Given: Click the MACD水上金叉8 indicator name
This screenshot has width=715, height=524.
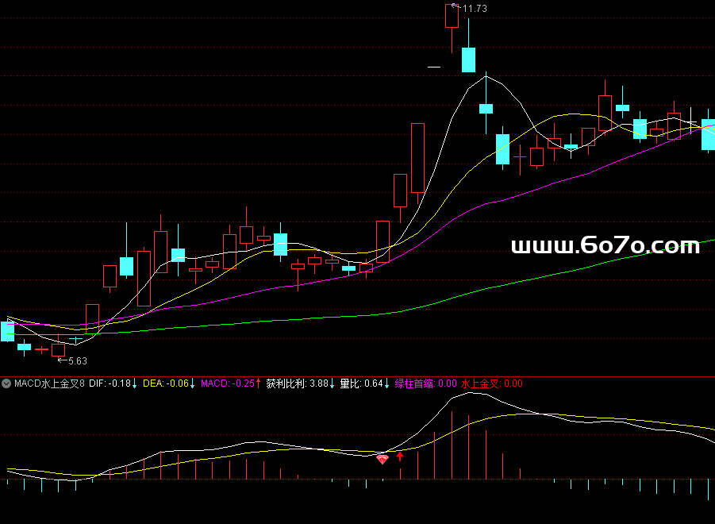Looking at the screenshot, I should (48, 383).
